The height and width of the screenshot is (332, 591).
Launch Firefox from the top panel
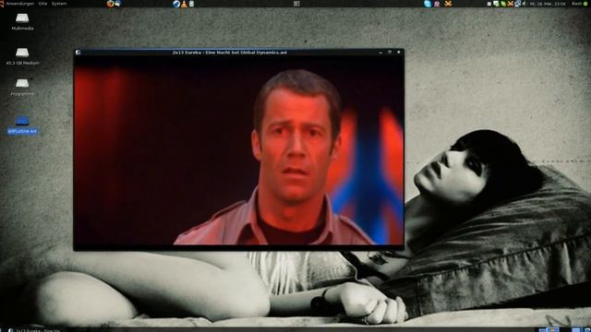click(110, 4)
